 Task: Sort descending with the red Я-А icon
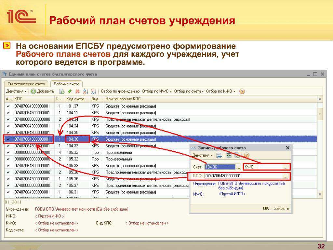pyautogui.click(x=94, y=91)
